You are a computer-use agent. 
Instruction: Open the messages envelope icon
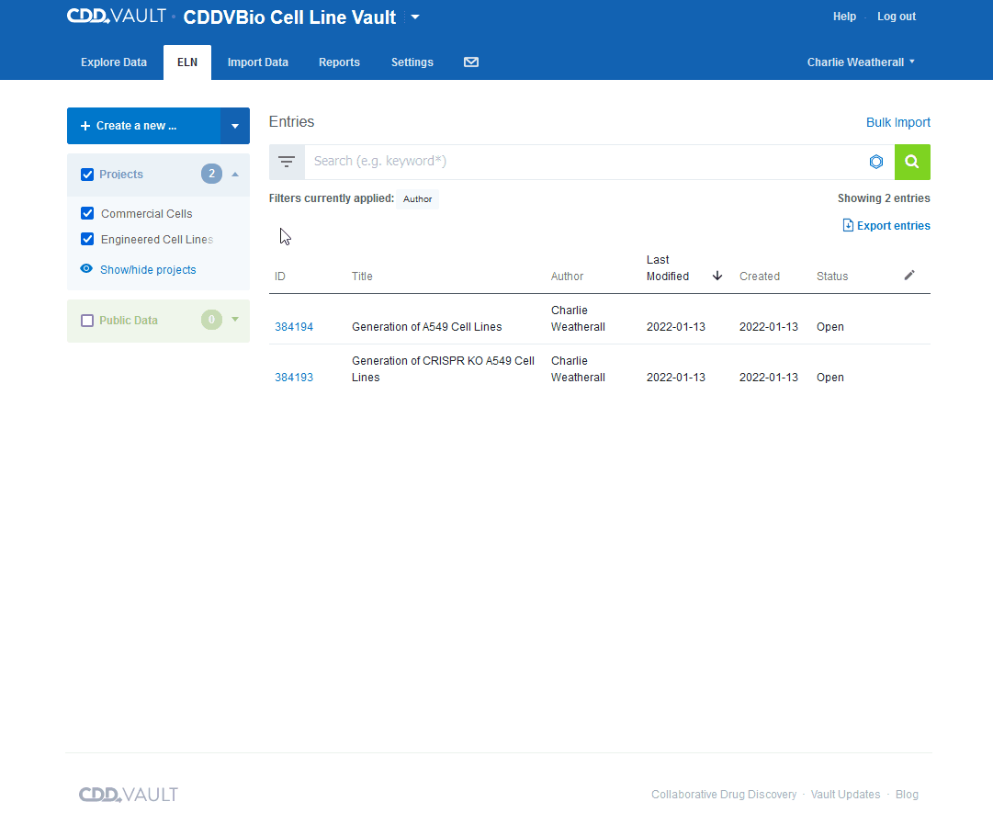[471, 62]
